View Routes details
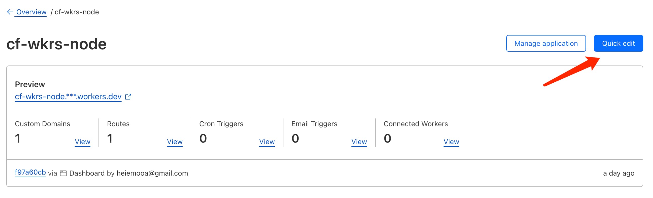This screenshot has width=653, height=198. tap(175, 142)
